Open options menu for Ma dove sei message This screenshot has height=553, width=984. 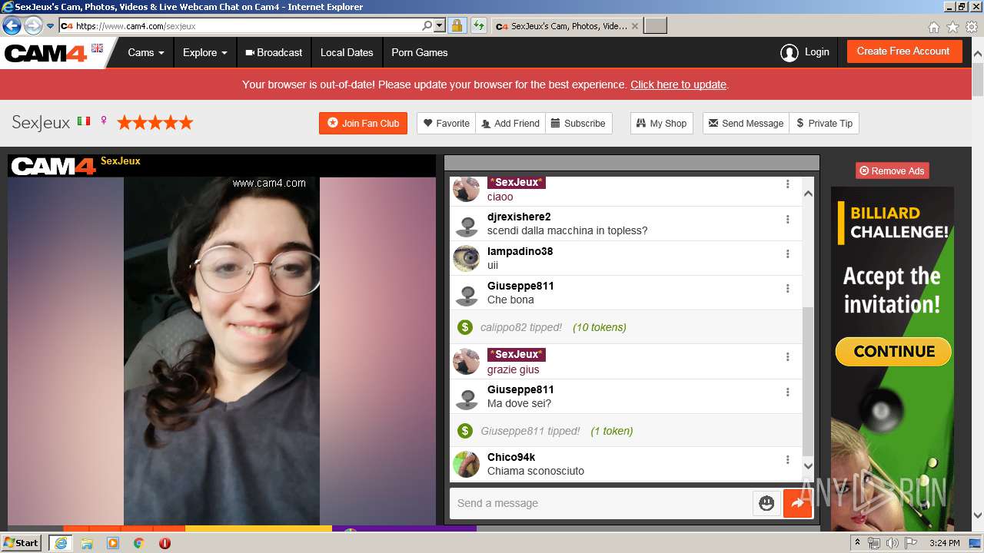point(787,392)
